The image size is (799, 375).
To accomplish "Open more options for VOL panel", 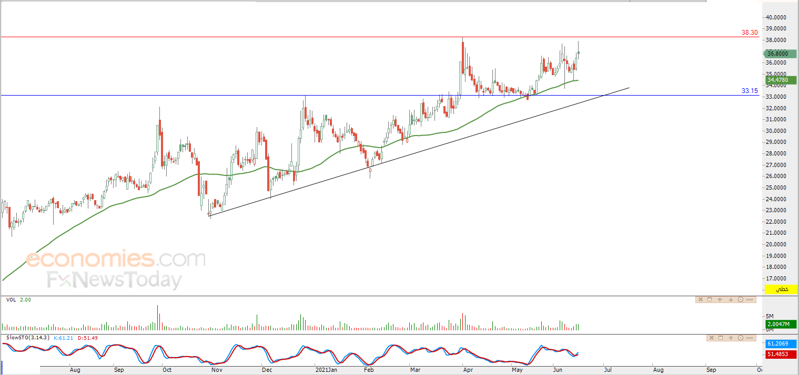I will (x=750, y=299).
